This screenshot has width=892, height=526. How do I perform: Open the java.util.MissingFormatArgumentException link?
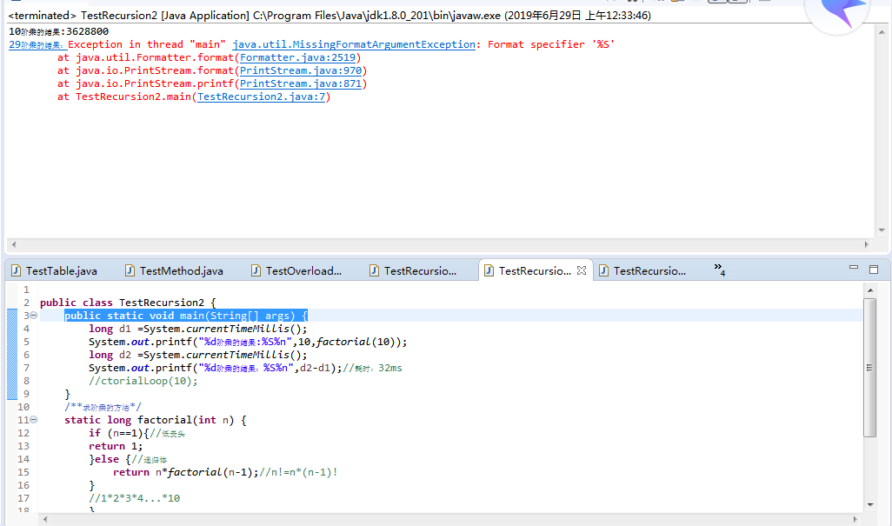click(353, 44)
